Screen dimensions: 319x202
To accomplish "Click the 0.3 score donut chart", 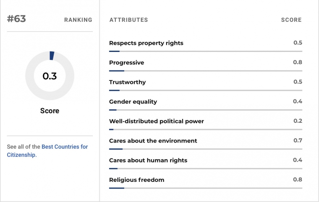I will (50, 75).
